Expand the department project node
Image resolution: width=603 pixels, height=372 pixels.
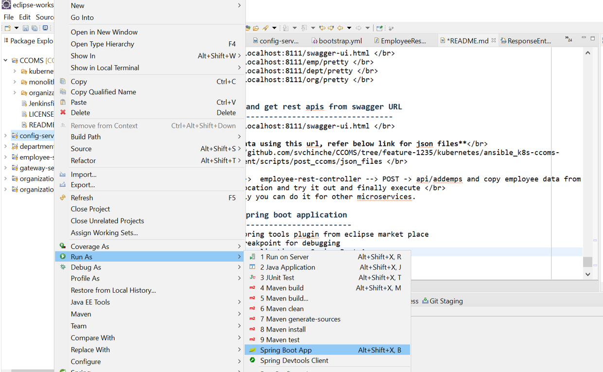6,146
